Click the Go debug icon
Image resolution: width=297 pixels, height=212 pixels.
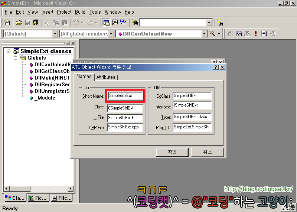coord(264,34)
